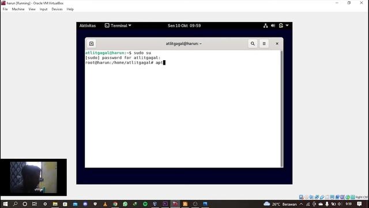Open the VirtualBox File menu
The image size is (369, 208).
click(5, 9)
